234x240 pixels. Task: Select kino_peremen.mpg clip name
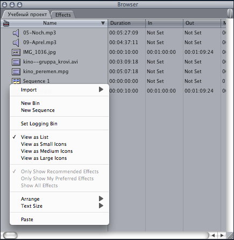tap(46, 72)
